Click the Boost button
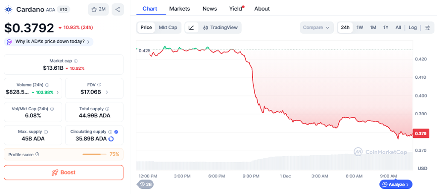The height and width of the screenshot is (194, 437). click(x=64, y=172)
